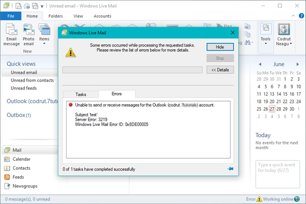The width and height of the screenshot is (306, 204).
Task: Go to next month in calendar
Action: (297, 64)
